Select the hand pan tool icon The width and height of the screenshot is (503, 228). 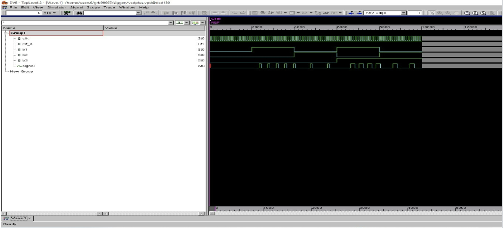456,13
